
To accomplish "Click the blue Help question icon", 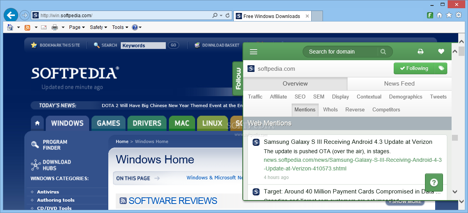I will tap(134, 27).
